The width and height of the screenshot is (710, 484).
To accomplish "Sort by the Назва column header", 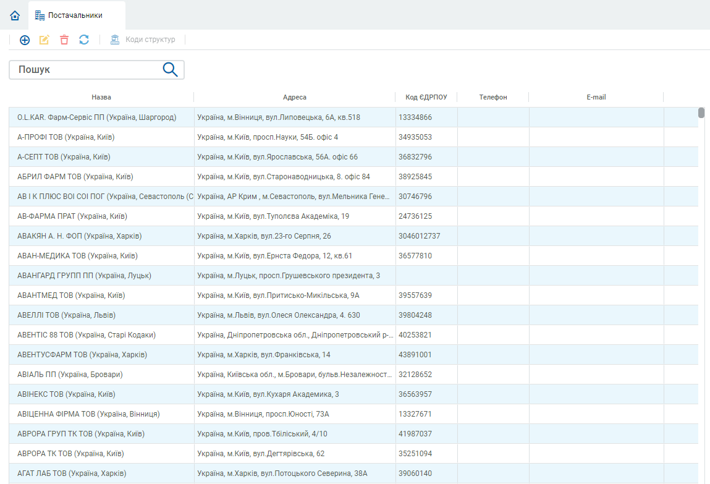I will (x=101, y=97).
